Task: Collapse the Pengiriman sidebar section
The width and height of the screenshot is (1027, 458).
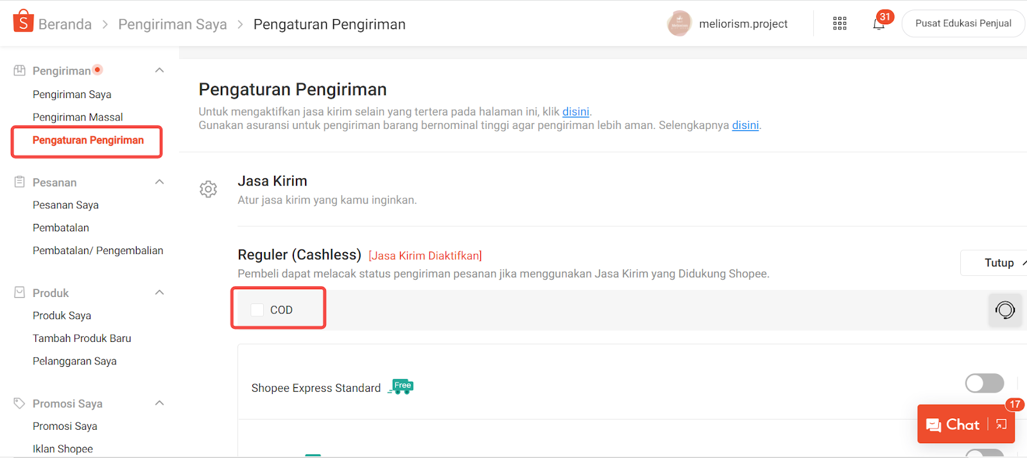Action: pyautogui.click(x=160, y=70)
